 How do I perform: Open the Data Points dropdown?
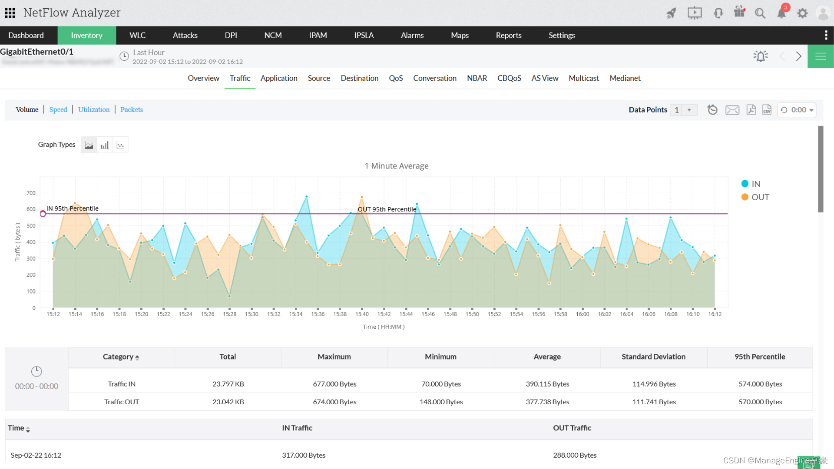pos(683,110)
